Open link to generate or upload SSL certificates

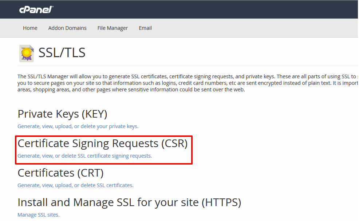coord(75,185)
